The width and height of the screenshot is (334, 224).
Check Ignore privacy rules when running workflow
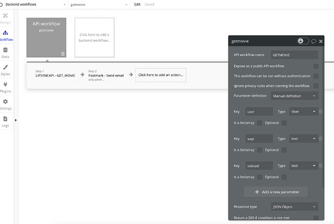(316, 86)
